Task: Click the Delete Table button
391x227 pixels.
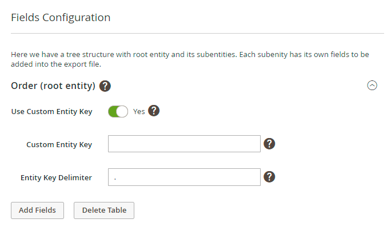Action: click(104, 210)
